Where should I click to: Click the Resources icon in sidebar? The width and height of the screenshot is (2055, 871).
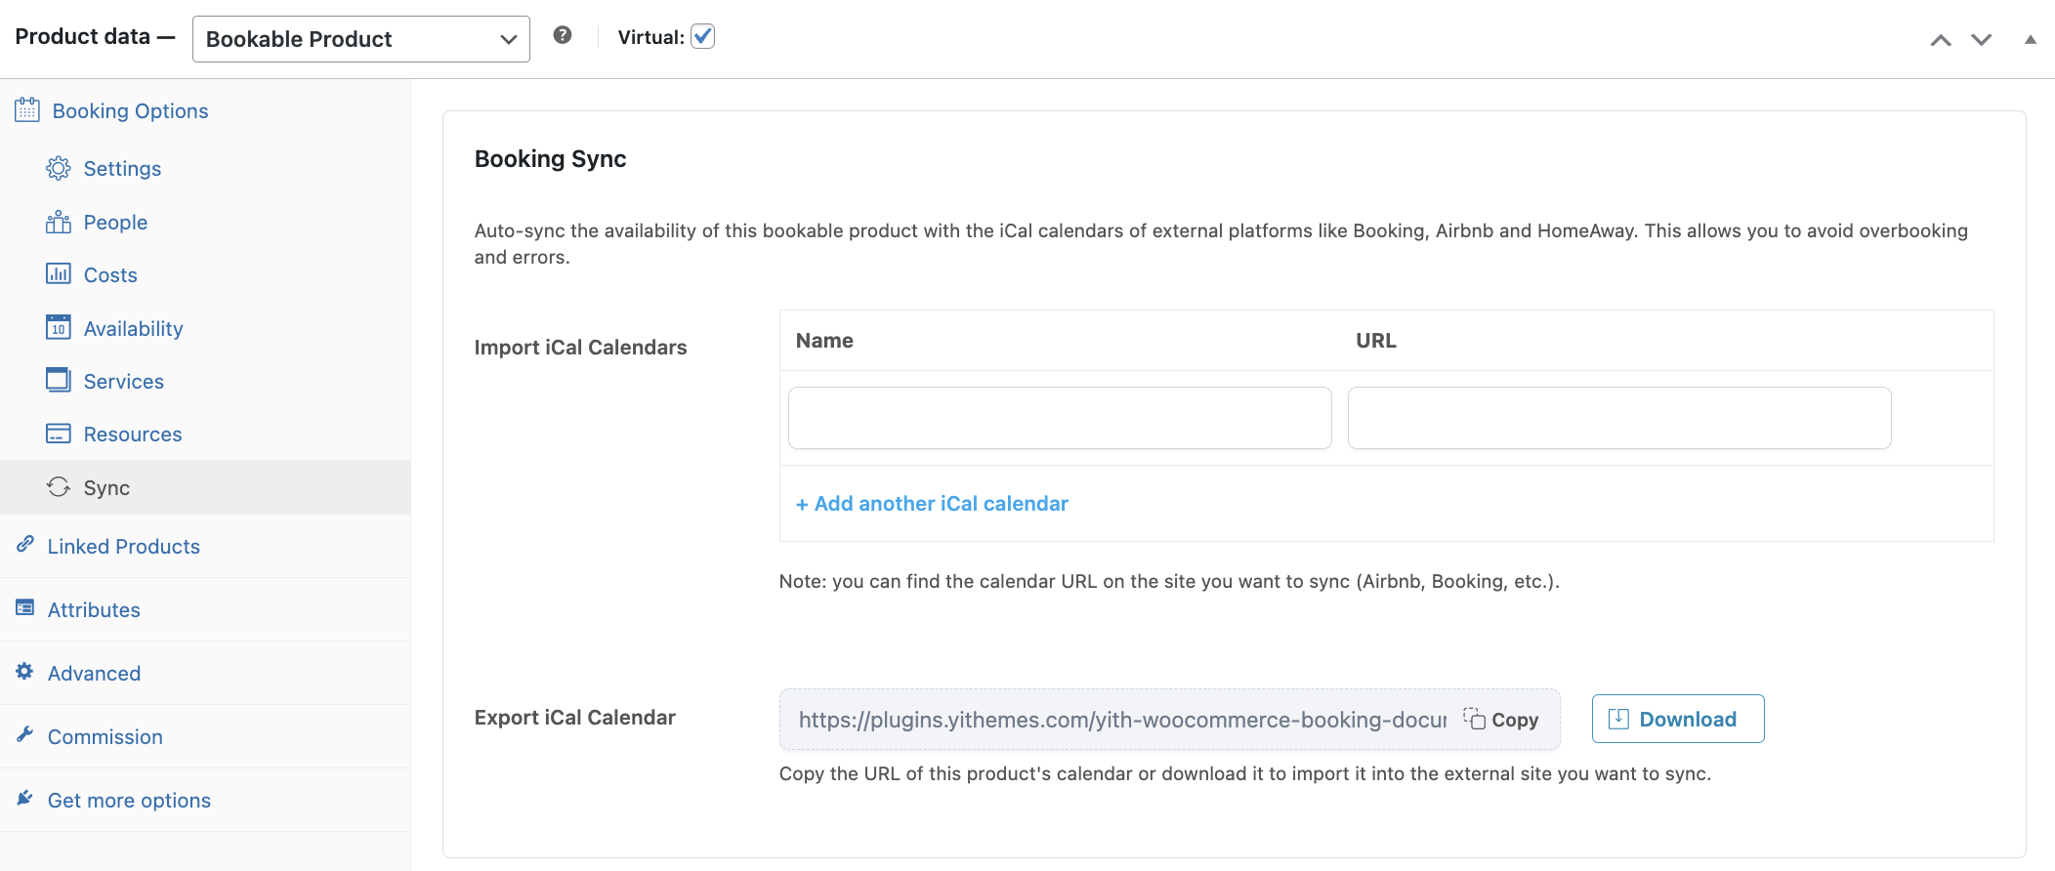click(x=59, y=434)
